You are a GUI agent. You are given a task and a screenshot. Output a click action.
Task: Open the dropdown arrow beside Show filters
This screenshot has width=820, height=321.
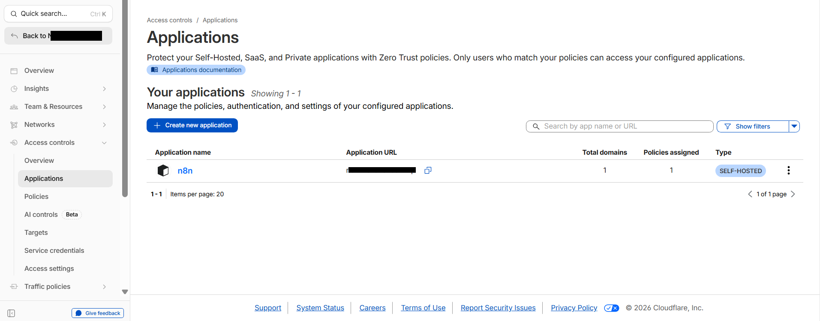(794, 126)
